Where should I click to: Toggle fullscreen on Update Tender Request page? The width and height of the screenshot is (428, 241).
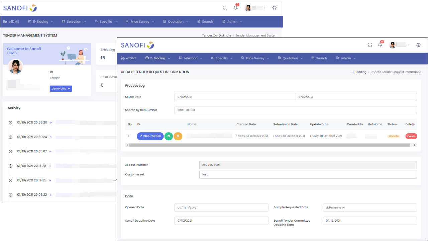click(370, 45)
